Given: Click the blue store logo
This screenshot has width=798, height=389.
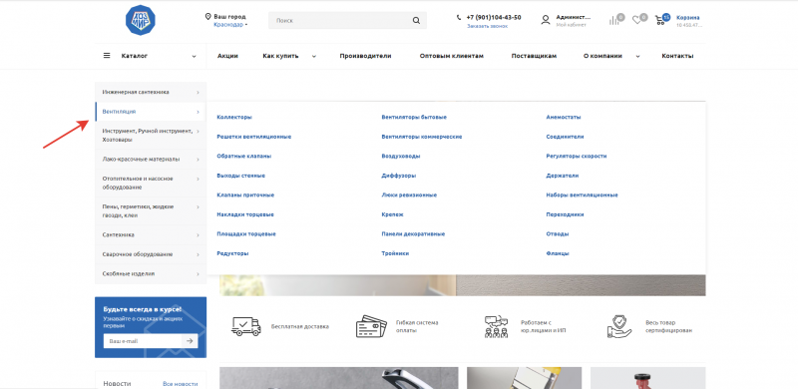Looking at the screenshot, I should click(140, 20).
